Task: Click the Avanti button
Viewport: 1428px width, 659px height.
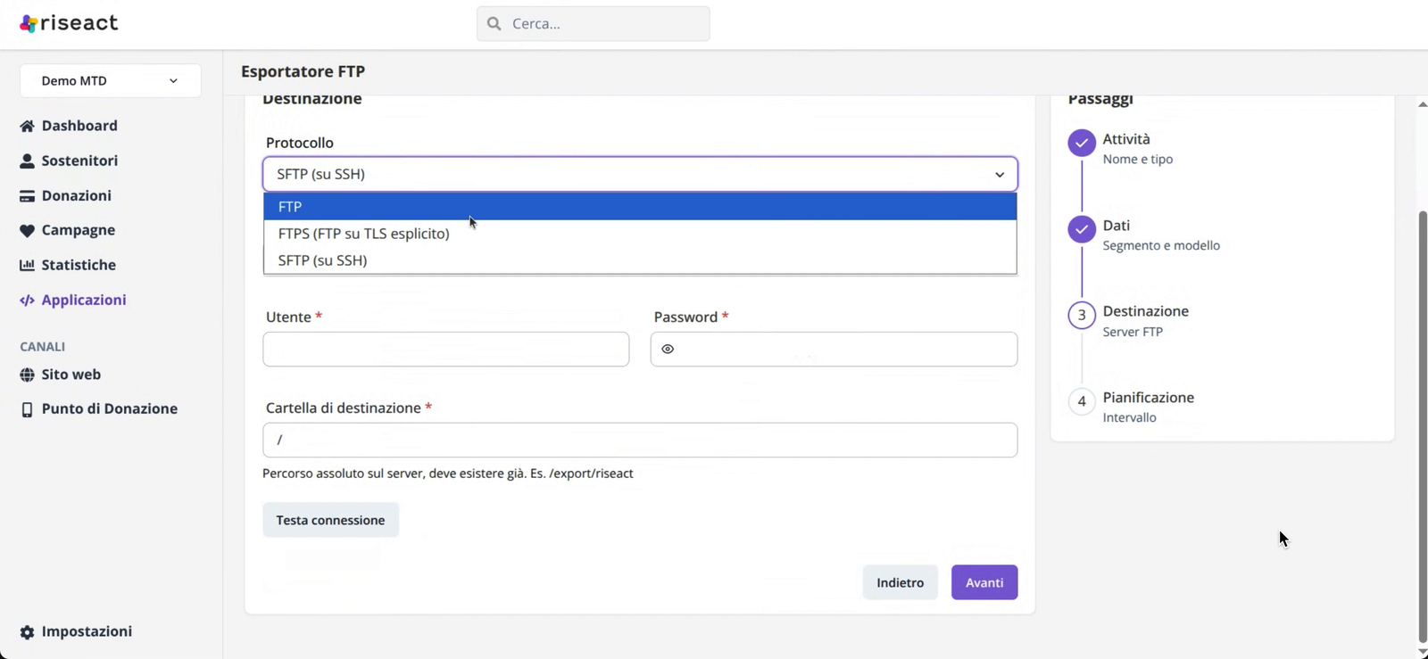Action: [x=984, y=582]
